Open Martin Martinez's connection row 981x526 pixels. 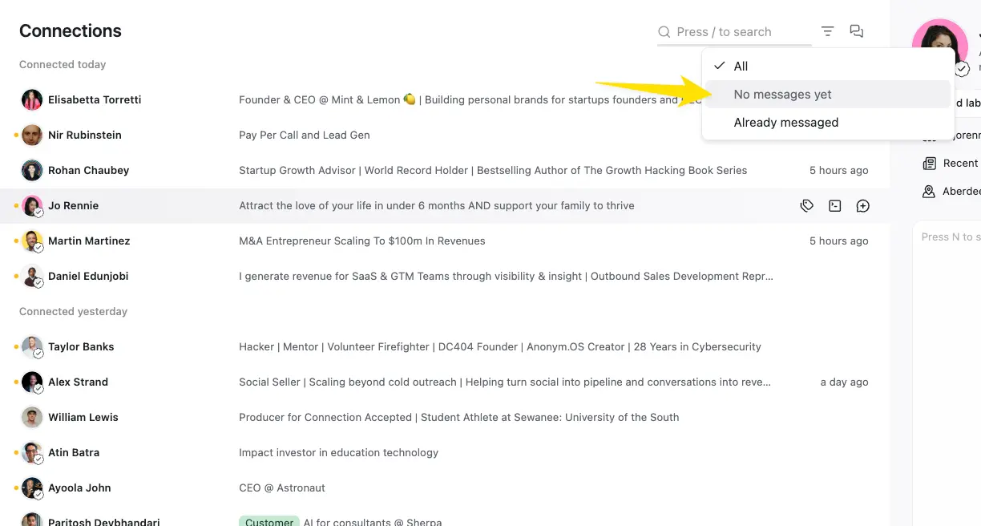click(x=445, y=241)
